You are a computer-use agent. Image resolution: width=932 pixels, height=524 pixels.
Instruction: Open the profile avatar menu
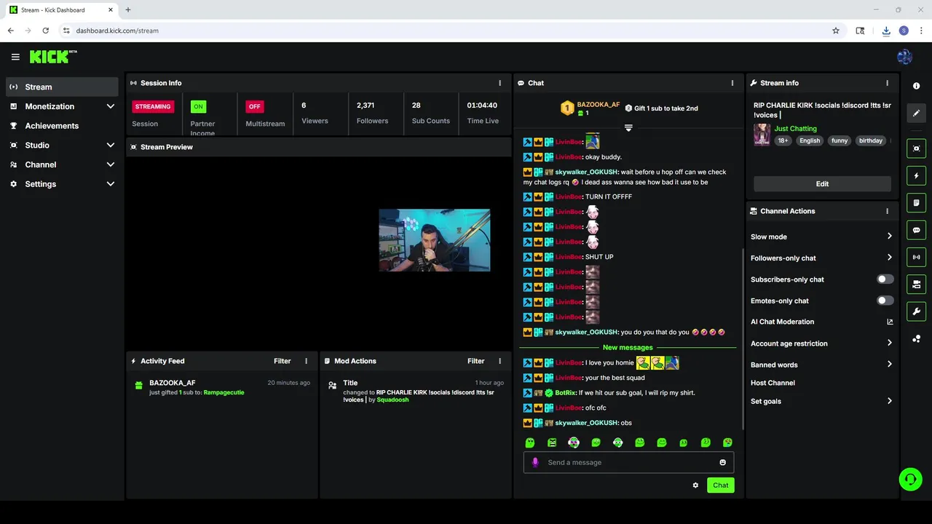(x=905, y=57)
